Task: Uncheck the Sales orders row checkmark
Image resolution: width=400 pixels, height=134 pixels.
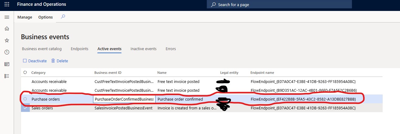Action: pos(25,108)
